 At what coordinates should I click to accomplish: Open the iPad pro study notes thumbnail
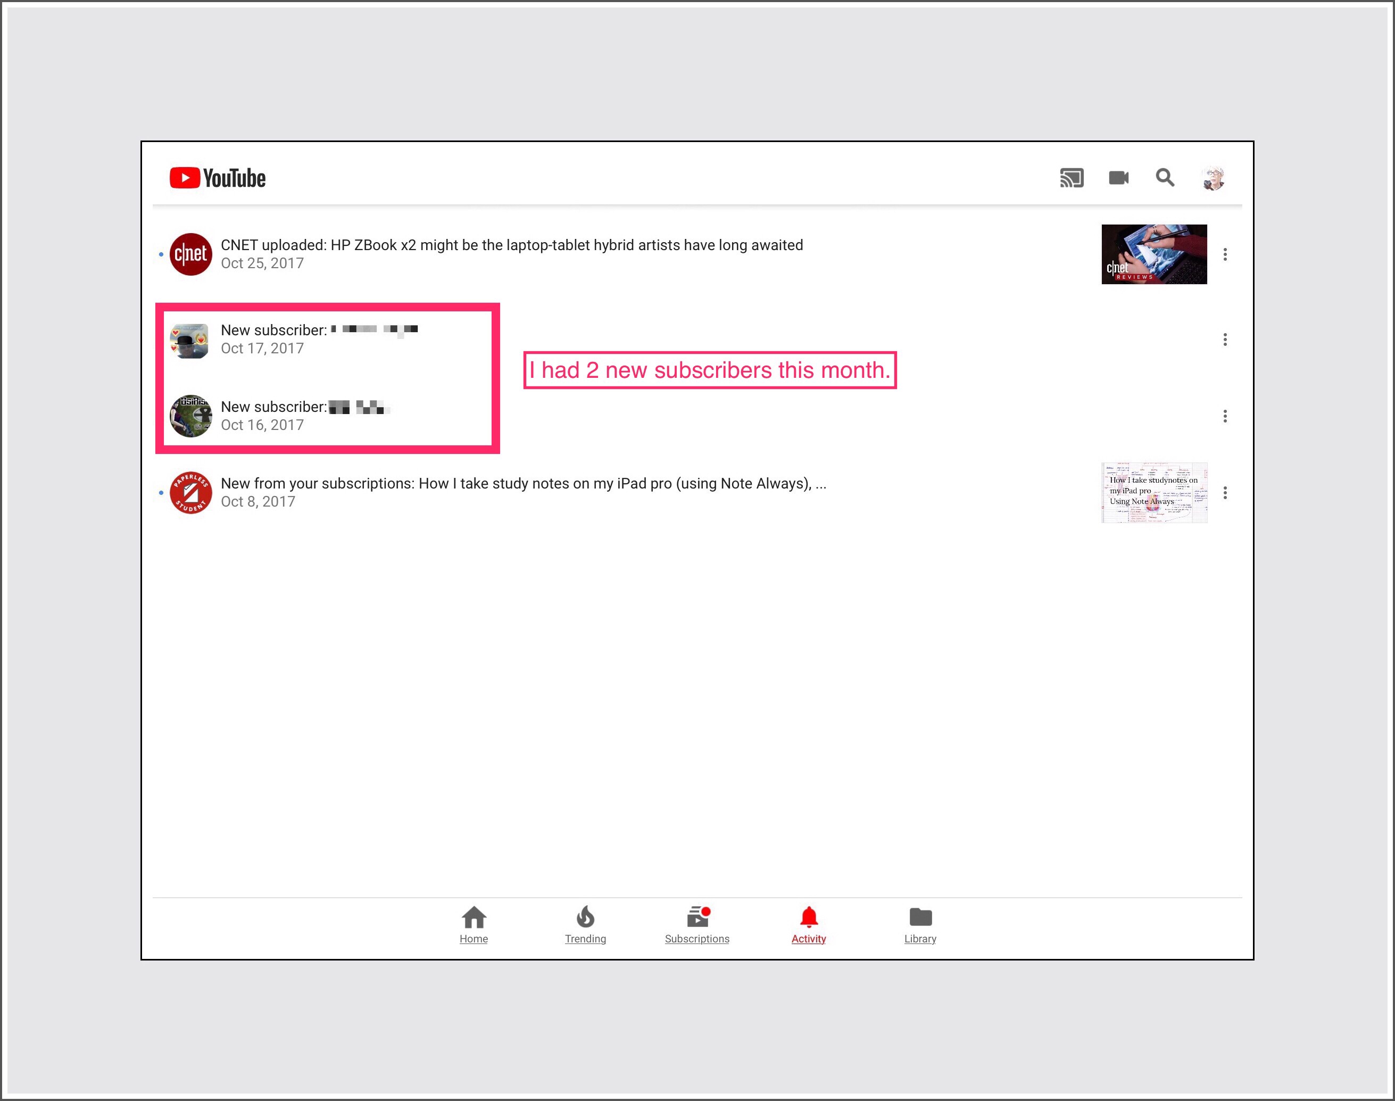1154,493
